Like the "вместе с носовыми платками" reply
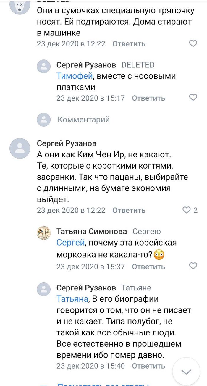Viewport: 207px width, 386px height. point(193,97)
